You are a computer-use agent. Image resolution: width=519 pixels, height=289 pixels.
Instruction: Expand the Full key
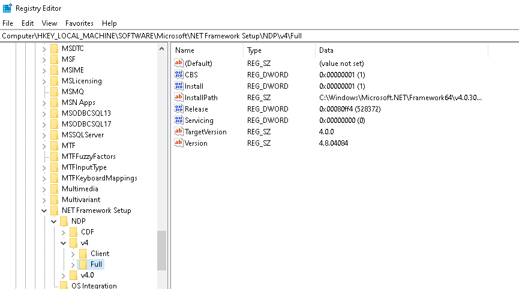(x=73, y=265)
